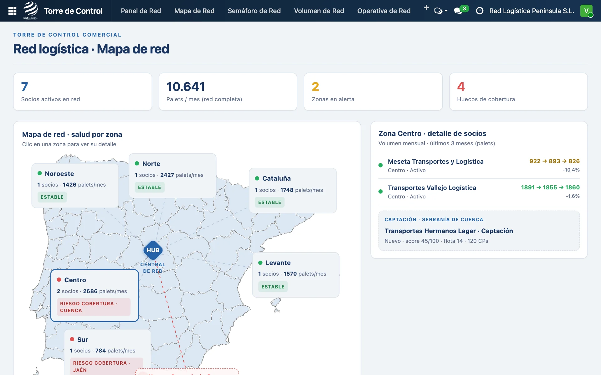Screen dimensions: 601x375
Task: Open the Palets / mes KPI card
Action: point(228,92)
